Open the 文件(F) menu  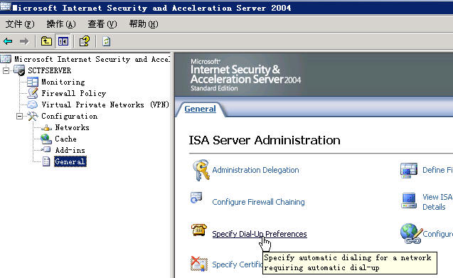point(20,24)
